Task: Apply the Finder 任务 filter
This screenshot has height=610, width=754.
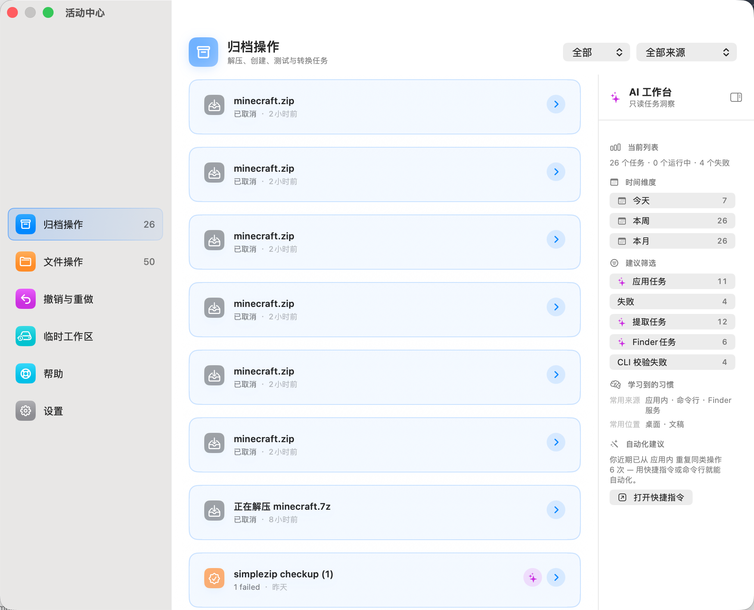Action: click(672, 342)
